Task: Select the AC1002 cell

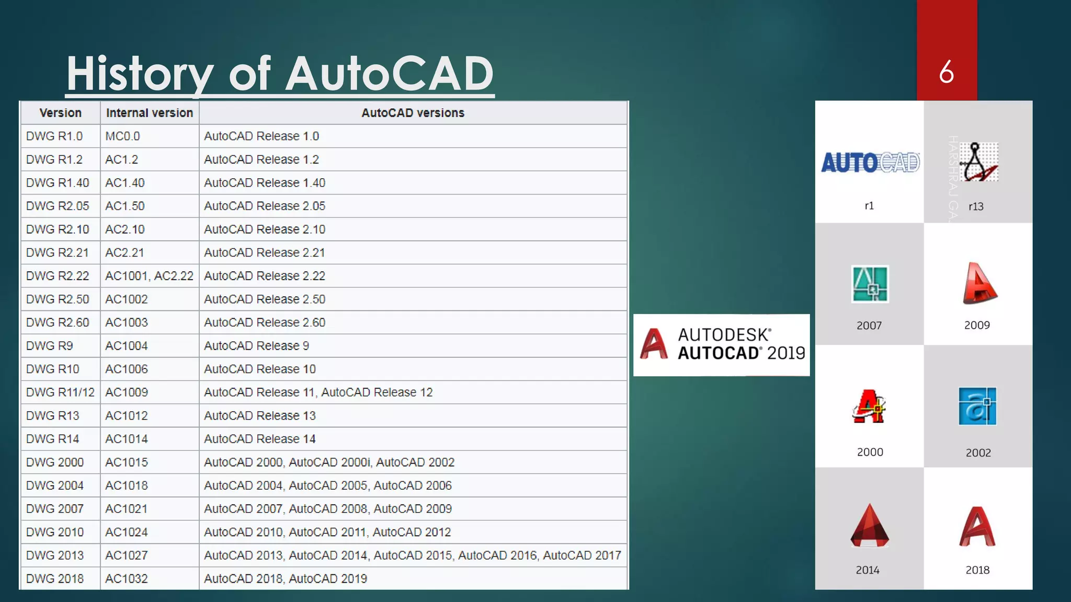Action: tap(150, 299)
